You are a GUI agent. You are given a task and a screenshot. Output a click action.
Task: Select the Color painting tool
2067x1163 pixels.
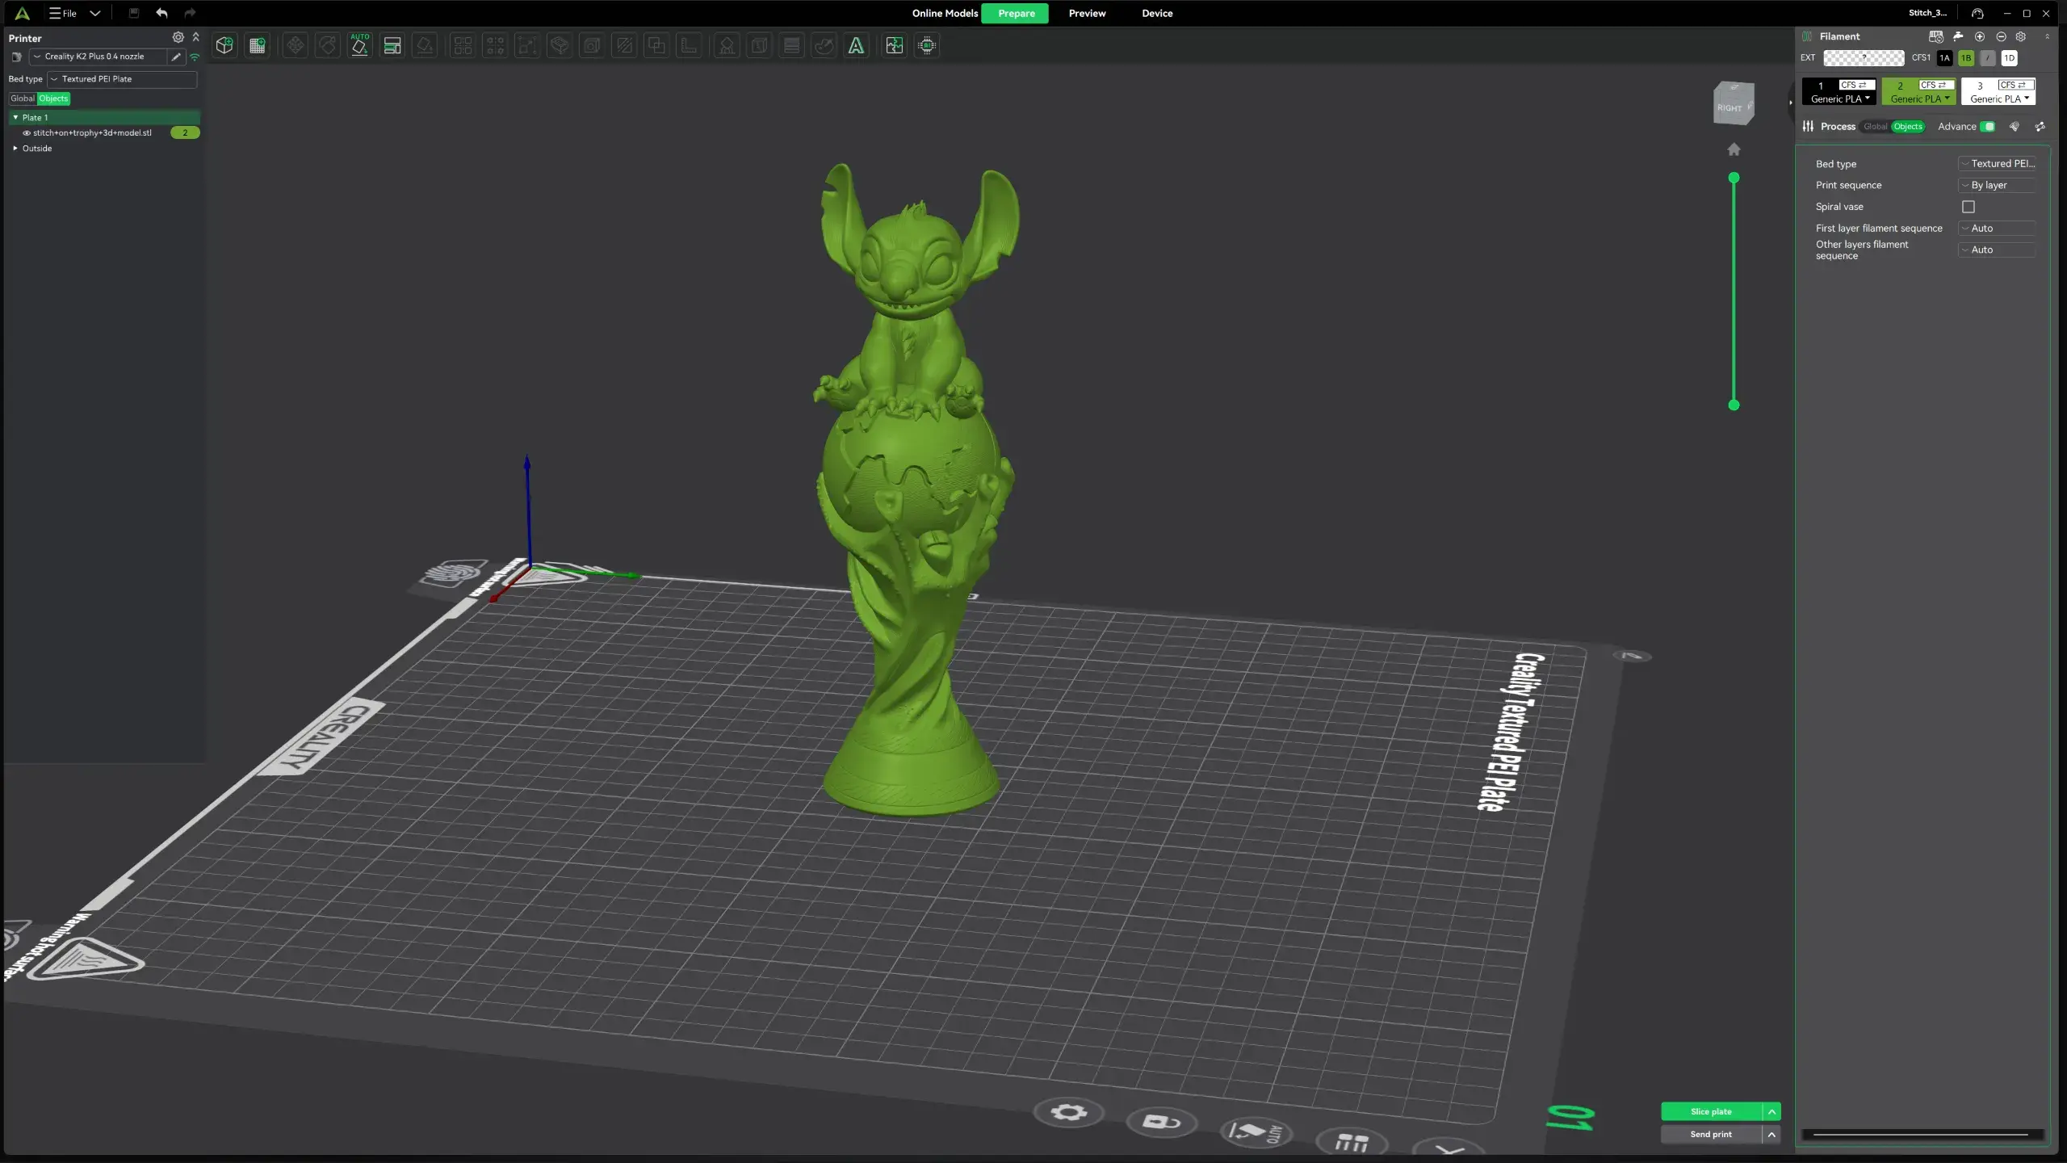pyautogui.click(x=824, y=46)
